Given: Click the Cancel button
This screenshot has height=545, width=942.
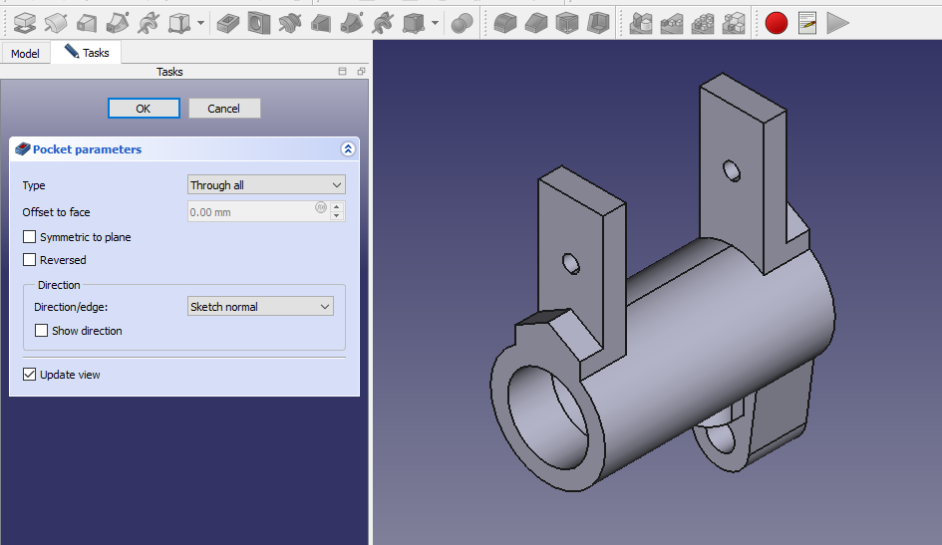Looking at the screenshot, I should 223,109.
